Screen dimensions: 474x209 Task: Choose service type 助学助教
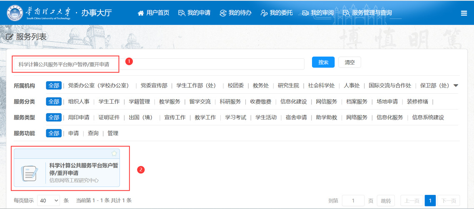click(327, 117)
